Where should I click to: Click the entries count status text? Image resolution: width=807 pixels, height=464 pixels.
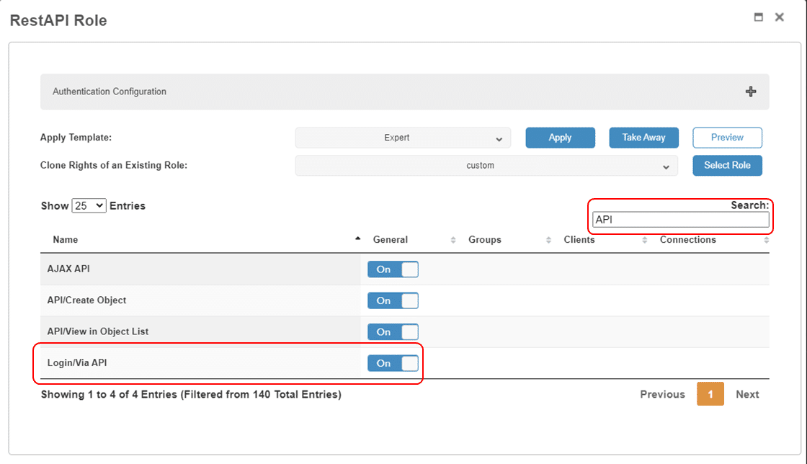pyautogui.click(x=191, y=395)
